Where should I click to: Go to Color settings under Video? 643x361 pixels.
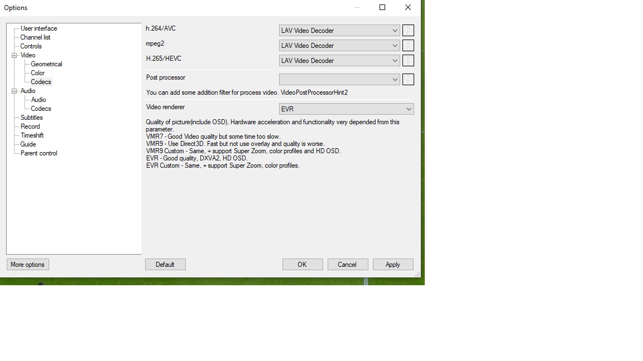[x=37, y=73]
